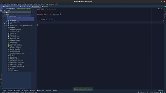166x93 pixels.
Task: Click the warnings indicator in the editor
Action: click(x=159, y=9)
